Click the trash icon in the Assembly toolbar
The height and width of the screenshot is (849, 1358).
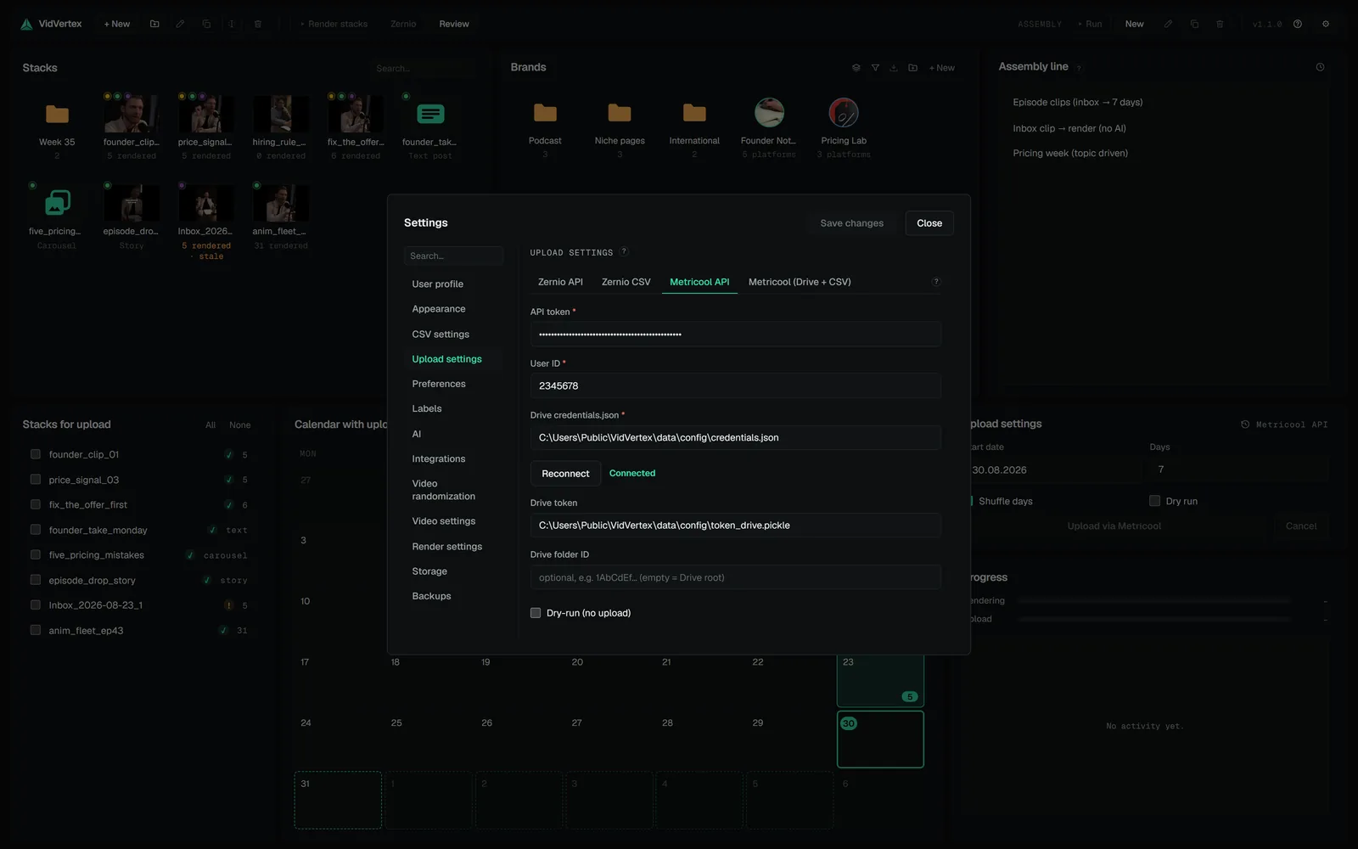(1220, 24)
